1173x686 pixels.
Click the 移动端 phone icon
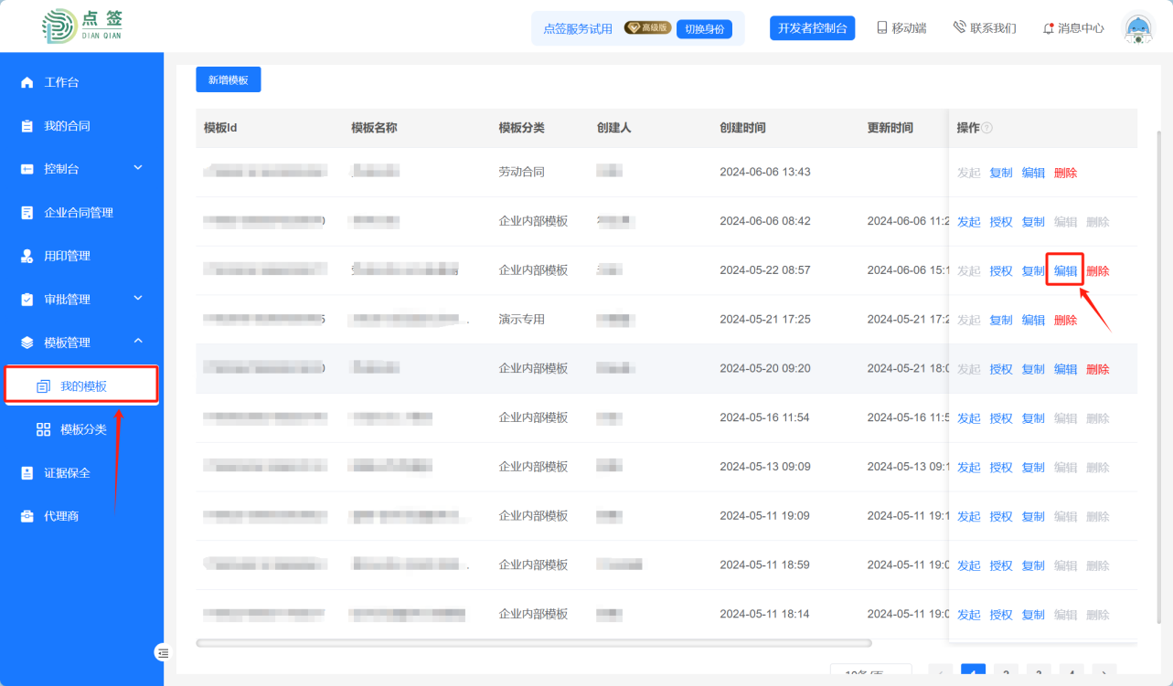click(882, 28)
